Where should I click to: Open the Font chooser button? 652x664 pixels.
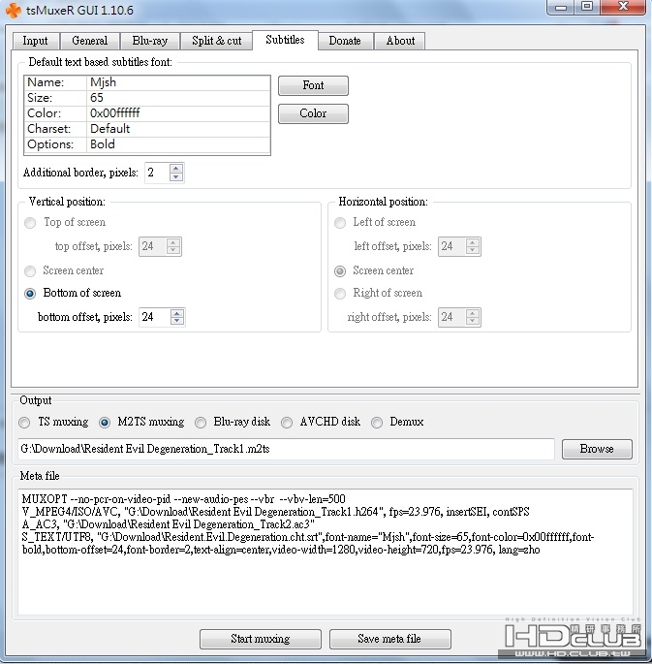point(313,85)
